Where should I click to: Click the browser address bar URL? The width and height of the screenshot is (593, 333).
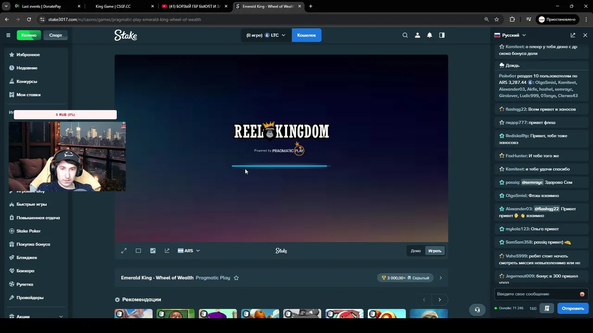coord(125,19)
